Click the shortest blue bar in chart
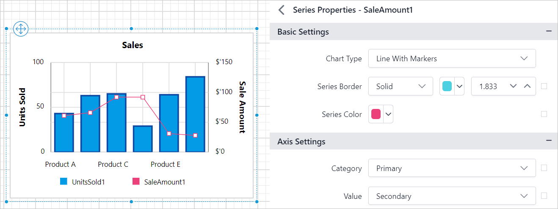The height and width of the screenshot is (209, 558). click(x=143, y=138)
